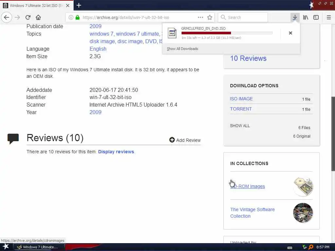
Task: Click the Item Size value 2.3G
Action: [95, 56]
